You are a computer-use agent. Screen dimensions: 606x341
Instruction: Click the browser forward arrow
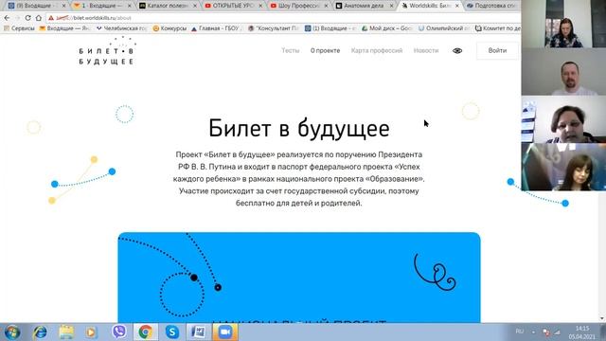click(17, 18)
